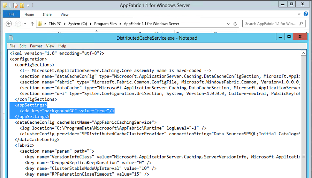Click the Notepad icon in its title bar
The width and height of the screenshot is (312, 178).
(x=11, y=38)
